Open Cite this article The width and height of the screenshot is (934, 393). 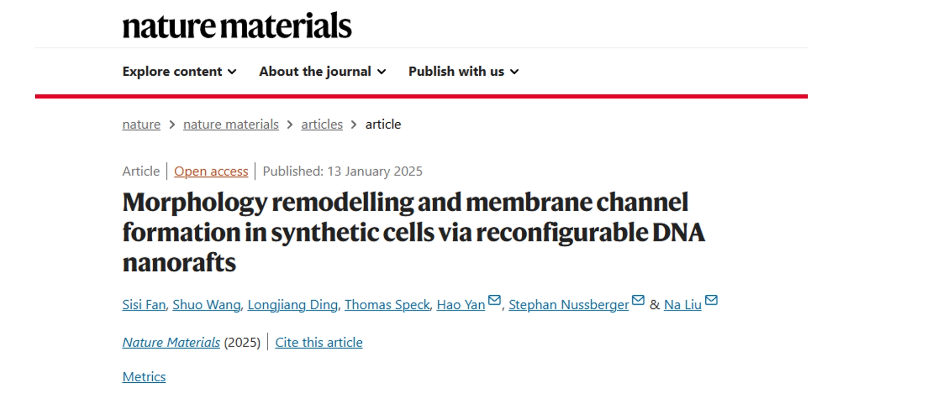point(319,342)
